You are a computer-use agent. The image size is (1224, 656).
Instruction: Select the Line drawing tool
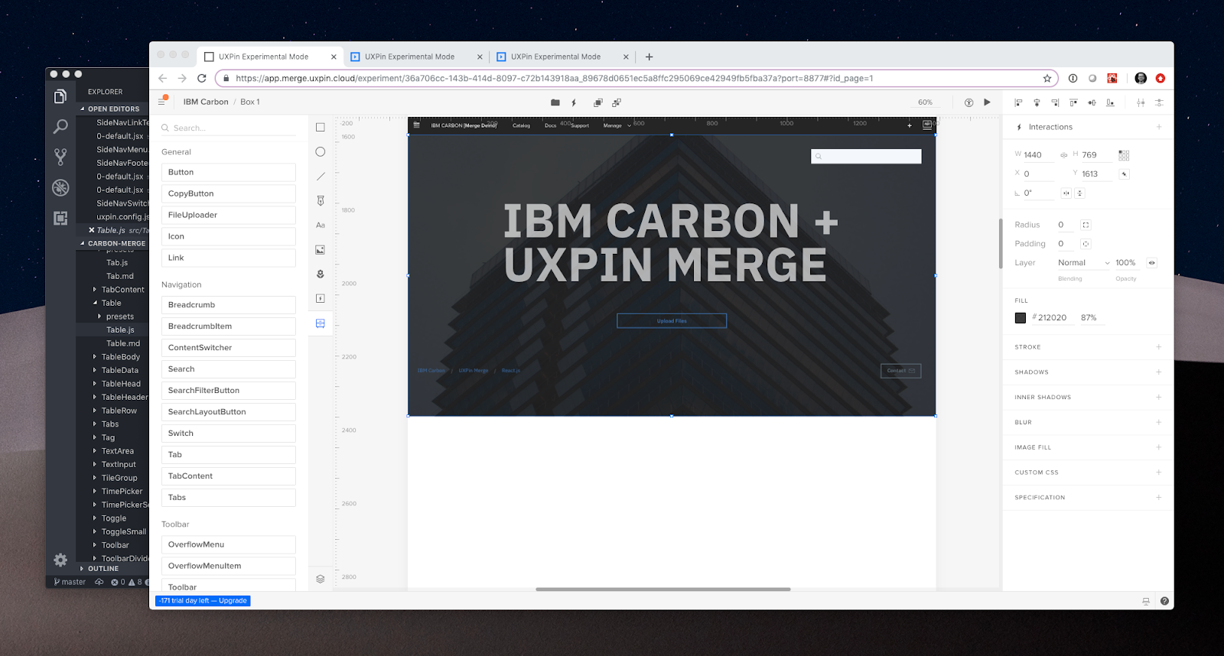tap(321, 177)
